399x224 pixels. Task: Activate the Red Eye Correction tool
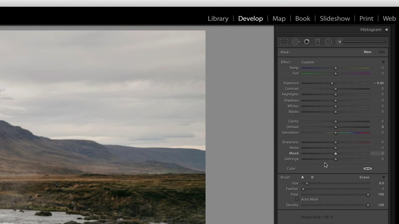[x=307, y=42]
